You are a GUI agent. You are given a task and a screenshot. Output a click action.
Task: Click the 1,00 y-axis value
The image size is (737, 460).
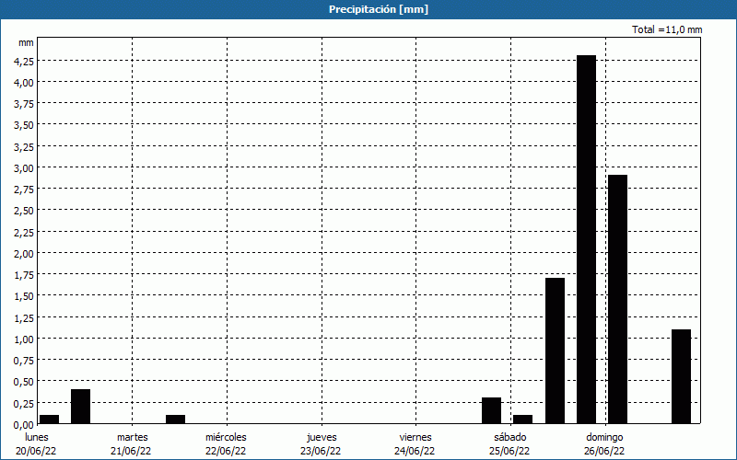[x=24, y=339]
